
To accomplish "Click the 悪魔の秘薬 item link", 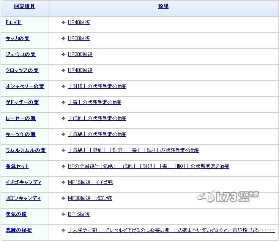I will tap(19, 230).
